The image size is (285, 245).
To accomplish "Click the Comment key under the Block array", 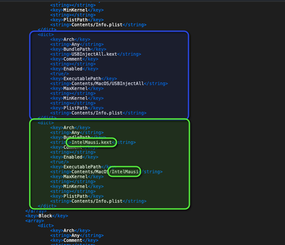I will point(74,240).
